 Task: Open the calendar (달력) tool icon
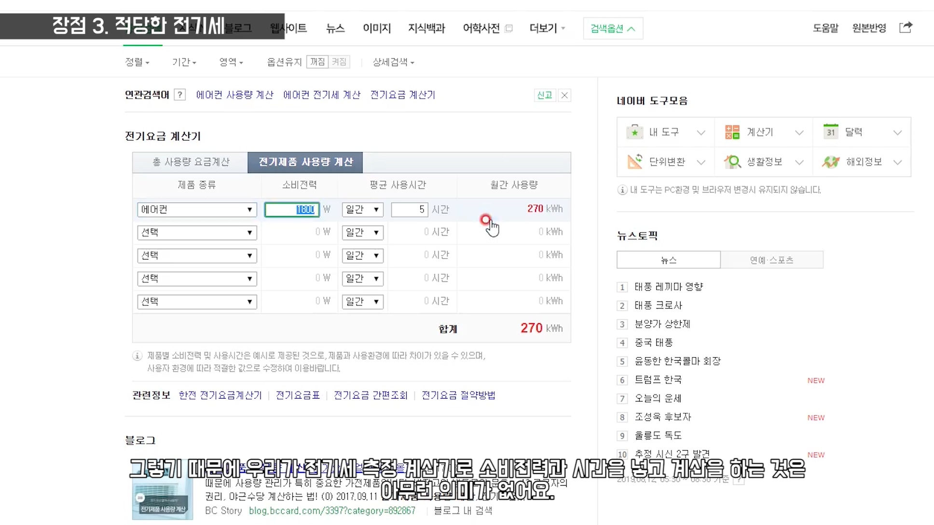click(830, 132)
